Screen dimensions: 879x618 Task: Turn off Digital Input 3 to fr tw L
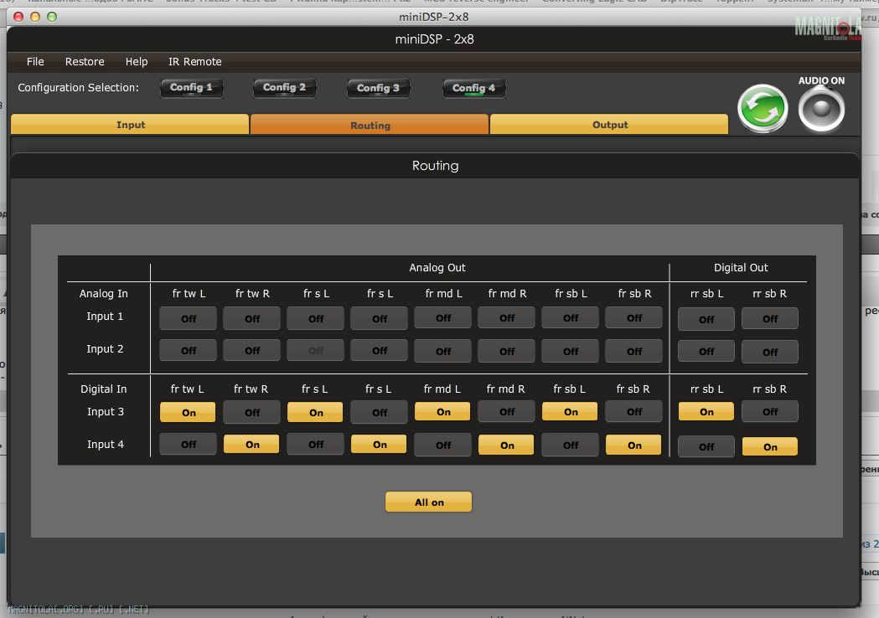pyautogui.click(x=188, y=412)
